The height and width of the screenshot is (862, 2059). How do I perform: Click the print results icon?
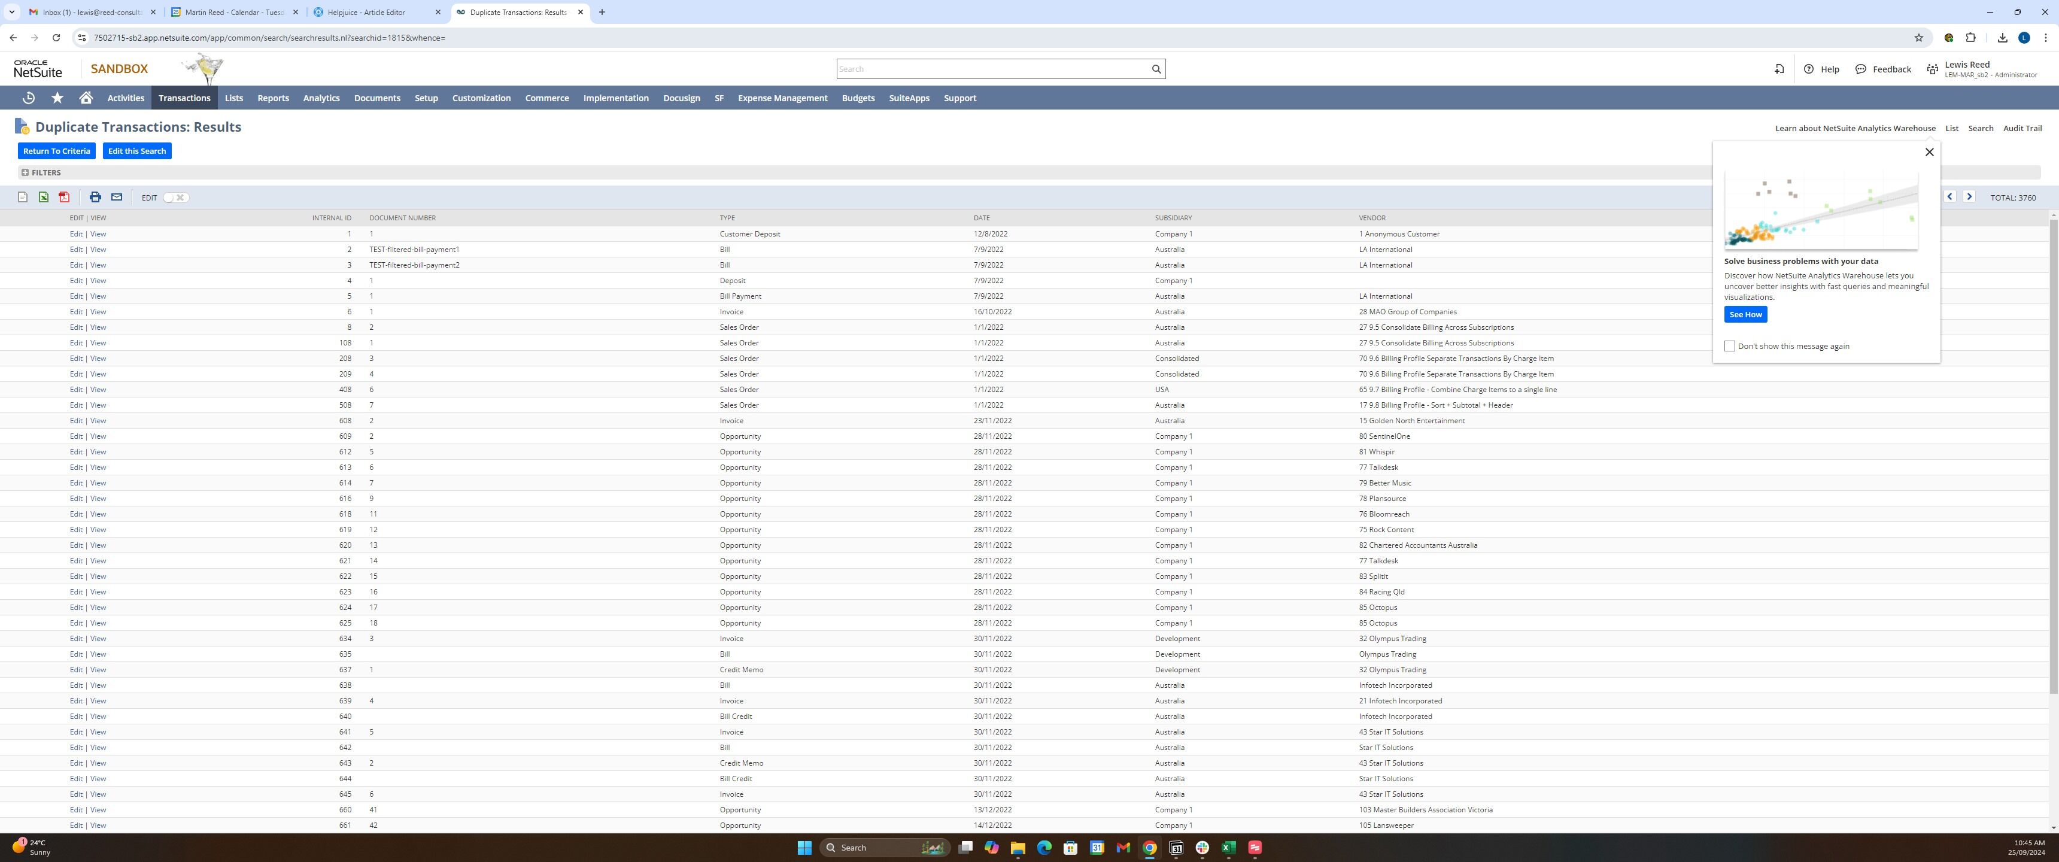tap(95, 198)
